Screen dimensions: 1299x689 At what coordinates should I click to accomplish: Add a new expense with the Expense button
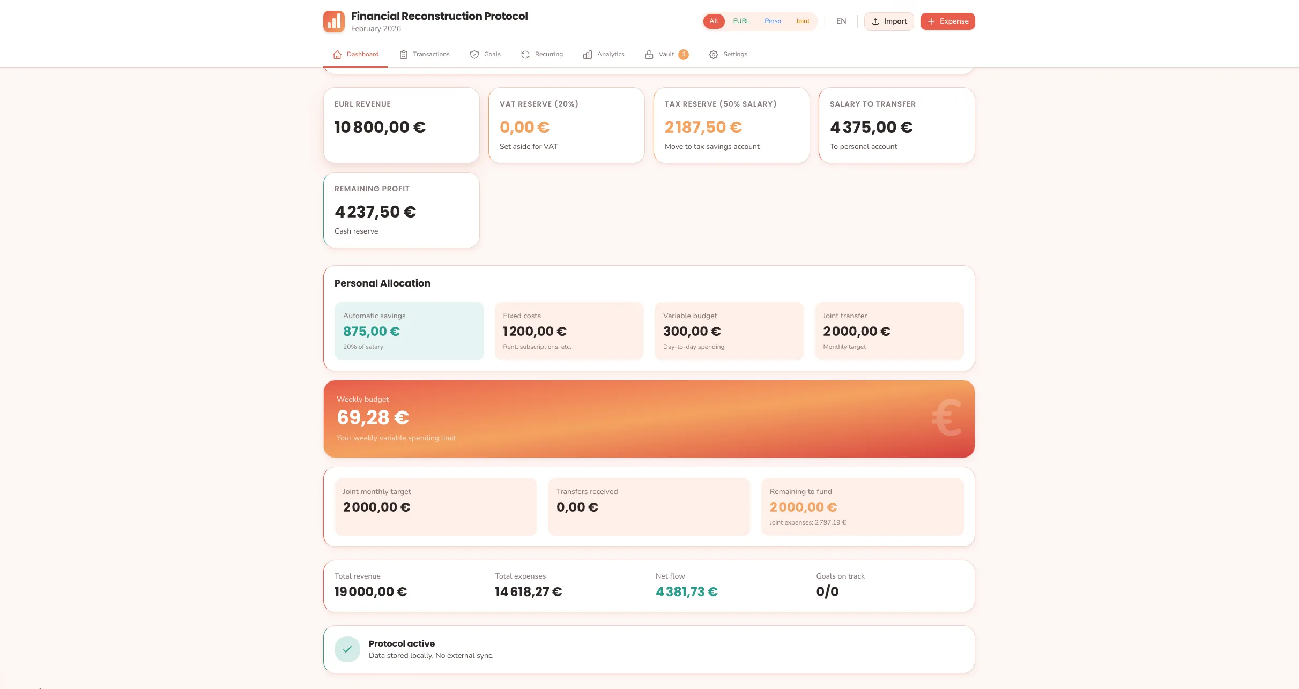[x=947, y=21]
